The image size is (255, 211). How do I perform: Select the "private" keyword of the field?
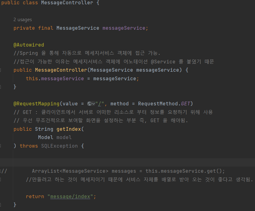pyautogui.click(x=24, y=28)
